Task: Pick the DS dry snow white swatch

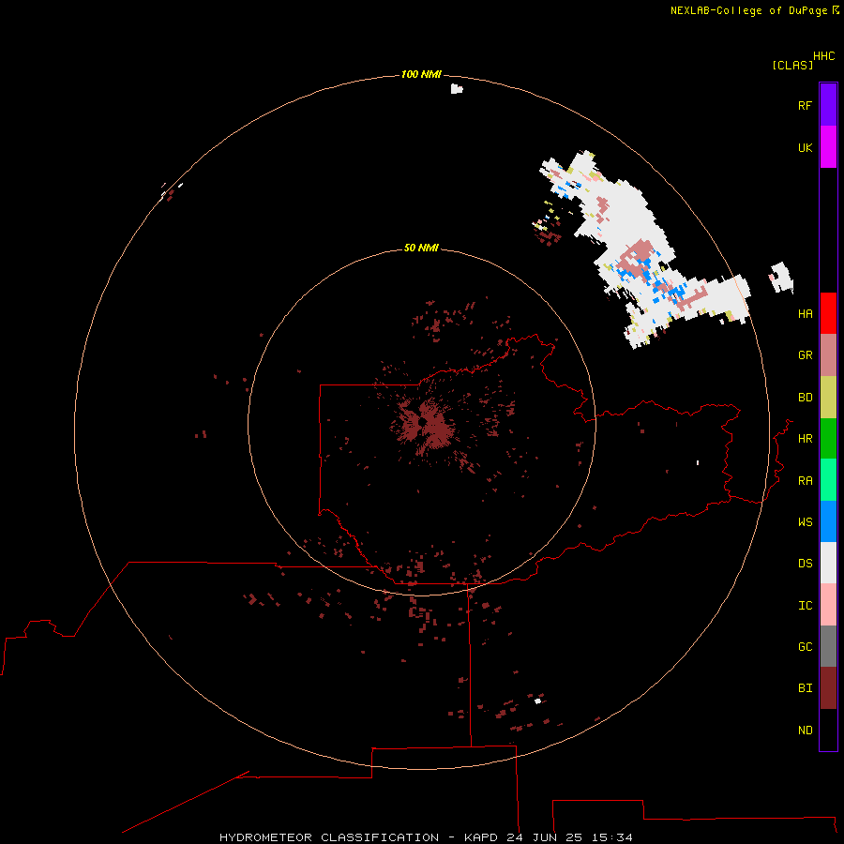Action: [828, 563]
